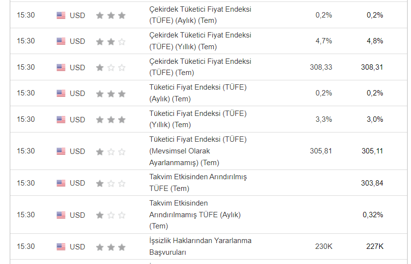Open the Mevsimsel Olarak Ayarlanmamış TÜFE event
This screenshot has width=411, height=264.
click(198, 151)
